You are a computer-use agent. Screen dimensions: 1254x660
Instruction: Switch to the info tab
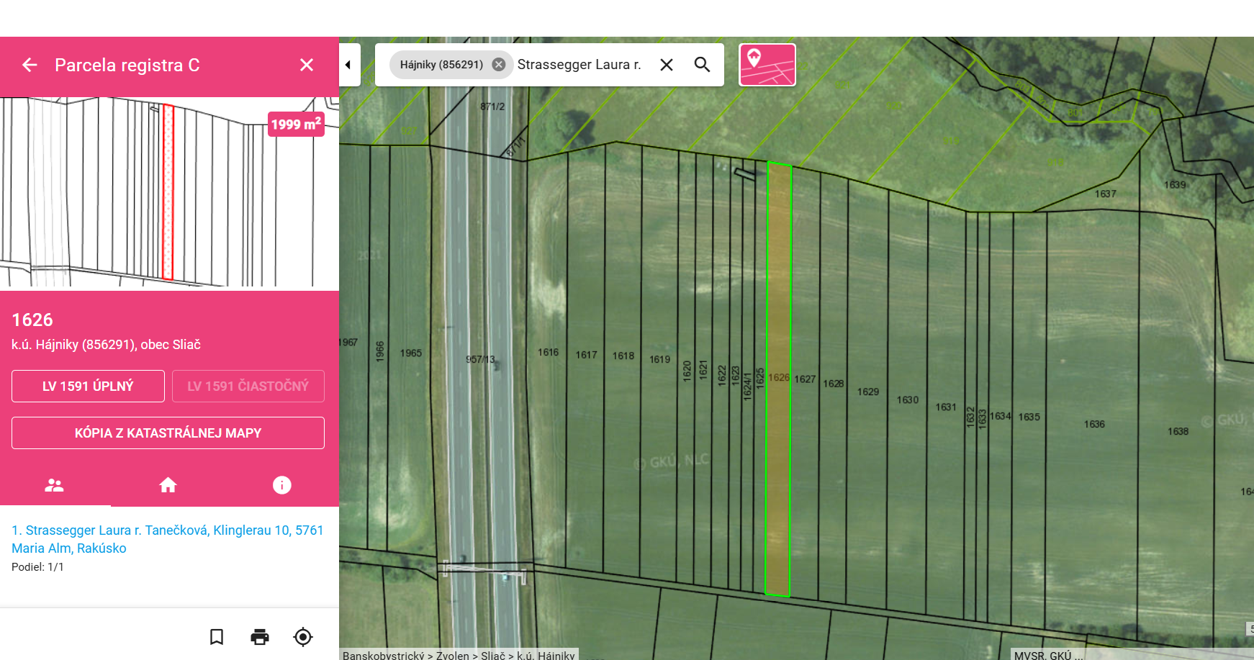(281, 485)
